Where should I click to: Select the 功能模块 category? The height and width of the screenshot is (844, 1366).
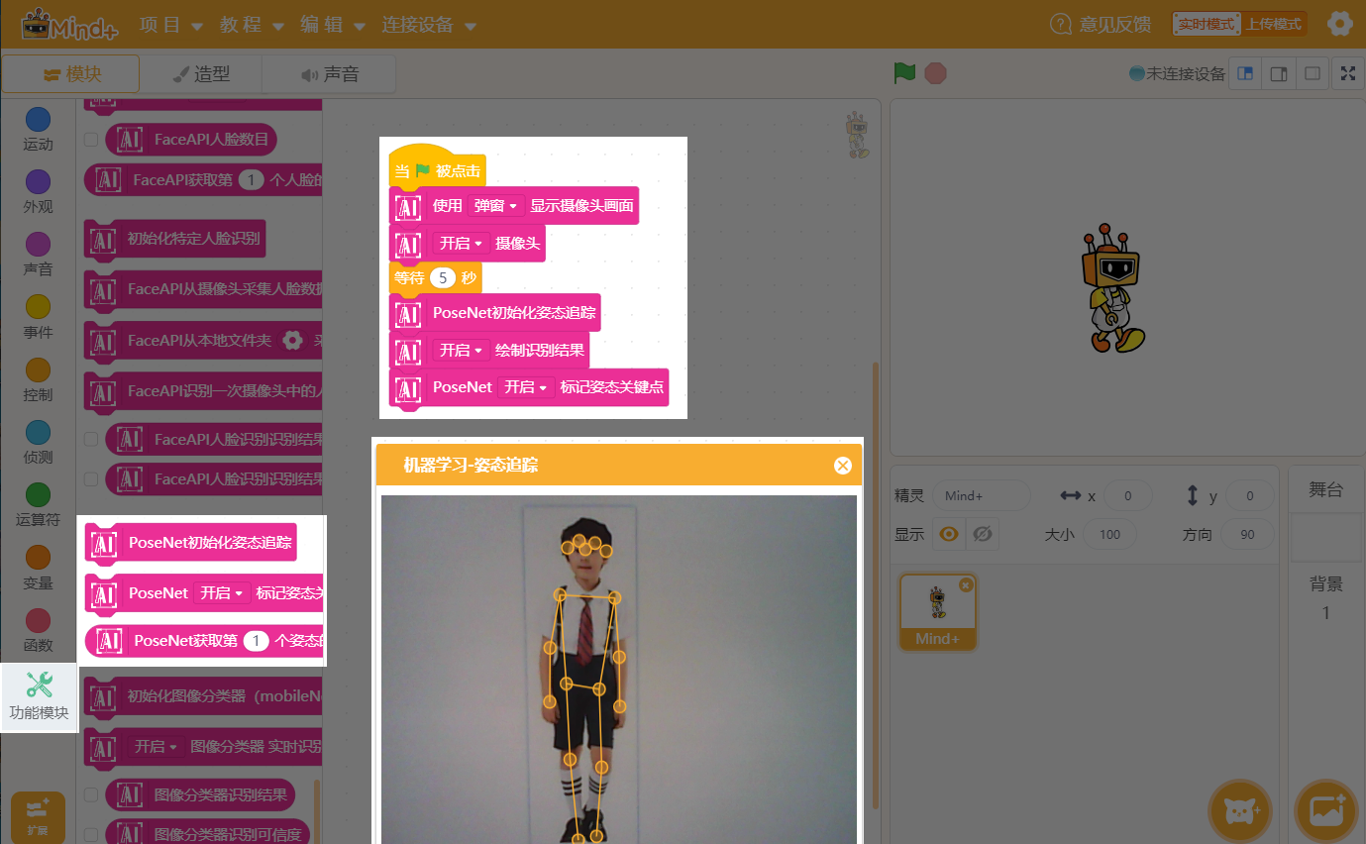point(39,696)
